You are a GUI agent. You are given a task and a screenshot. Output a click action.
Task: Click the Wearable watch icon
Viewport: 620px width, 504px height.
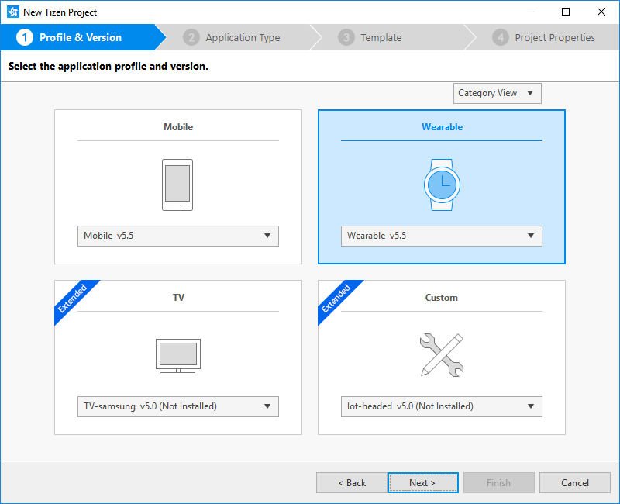point(441,184)
